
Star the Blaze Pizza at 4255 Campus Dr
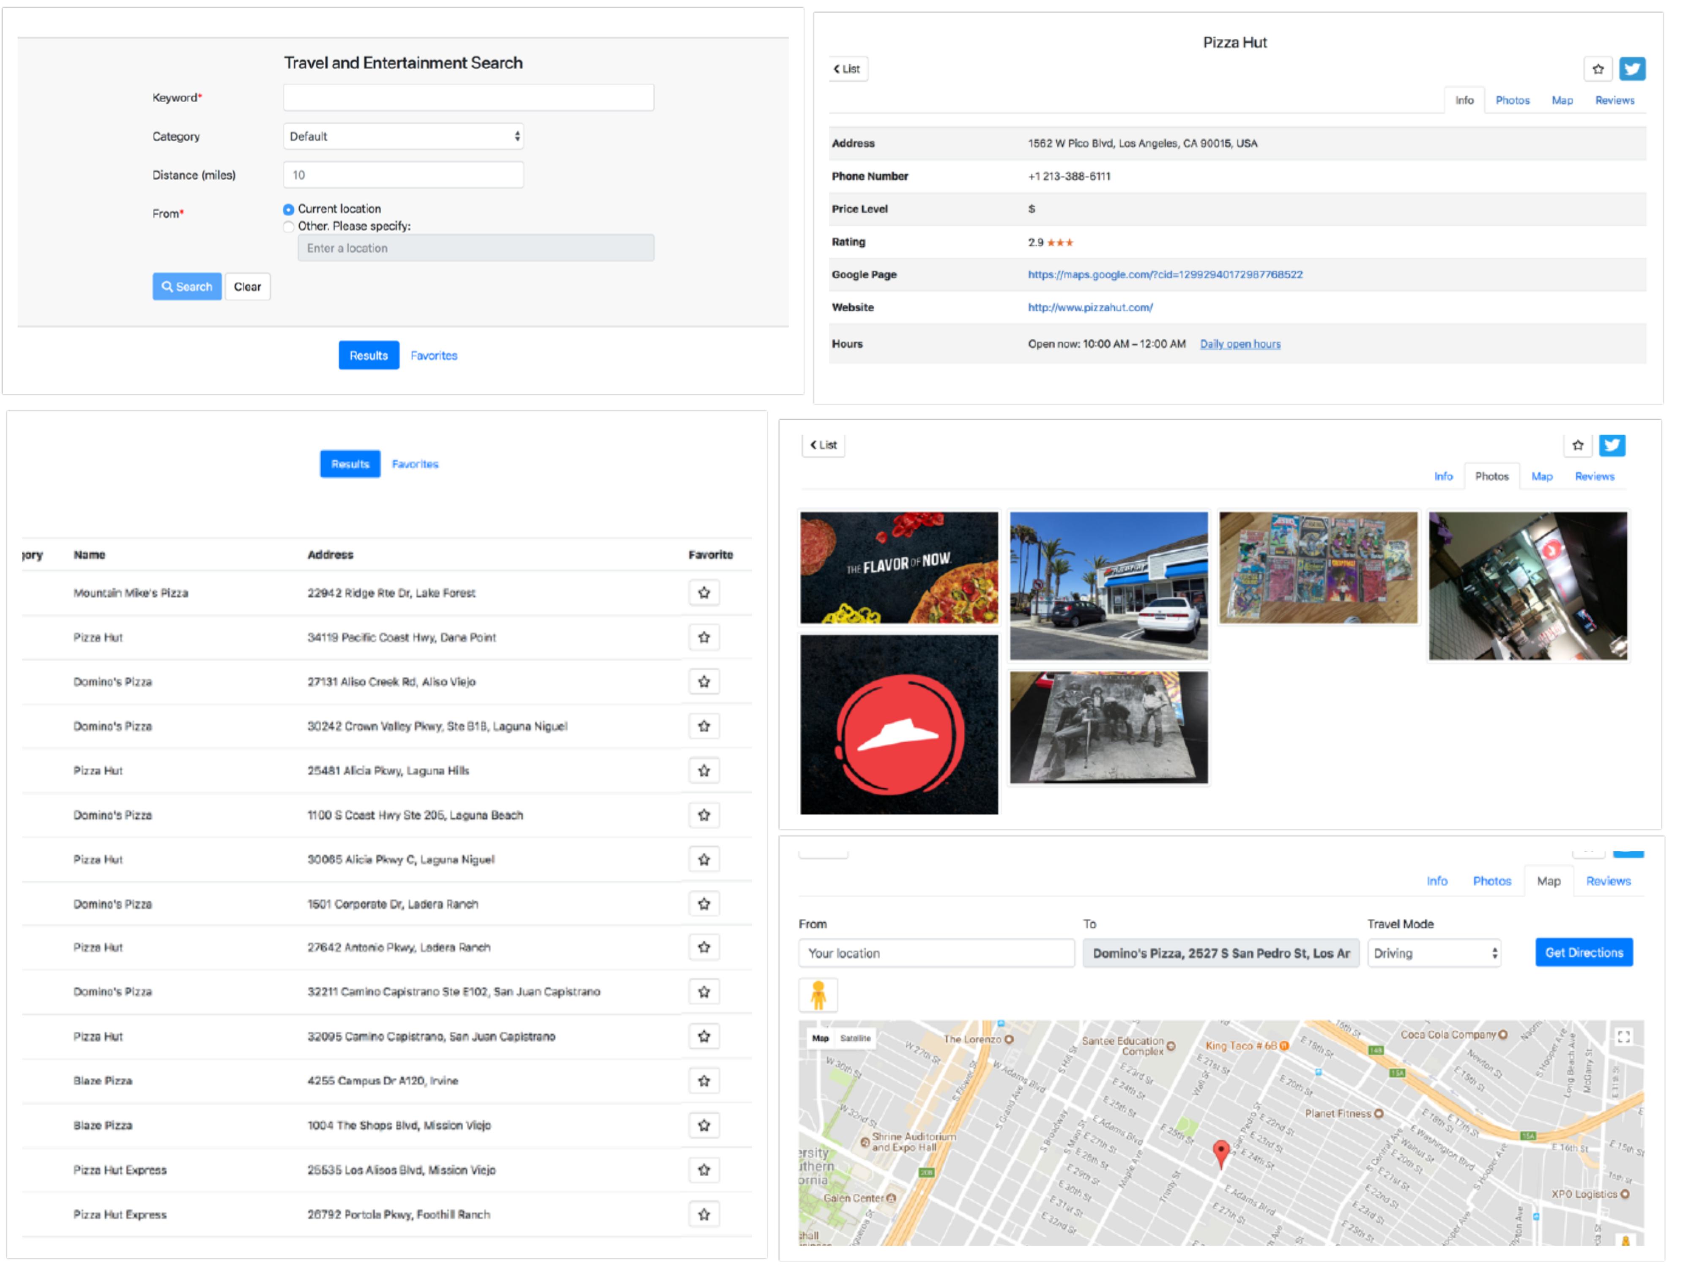703,1080
